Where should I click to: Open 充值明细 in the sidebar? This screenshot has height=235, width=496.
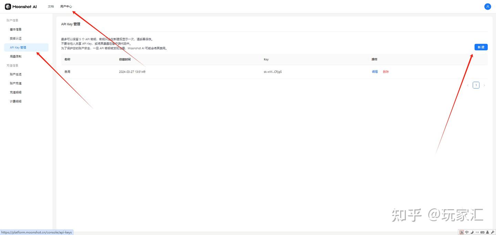click(26, 92)
